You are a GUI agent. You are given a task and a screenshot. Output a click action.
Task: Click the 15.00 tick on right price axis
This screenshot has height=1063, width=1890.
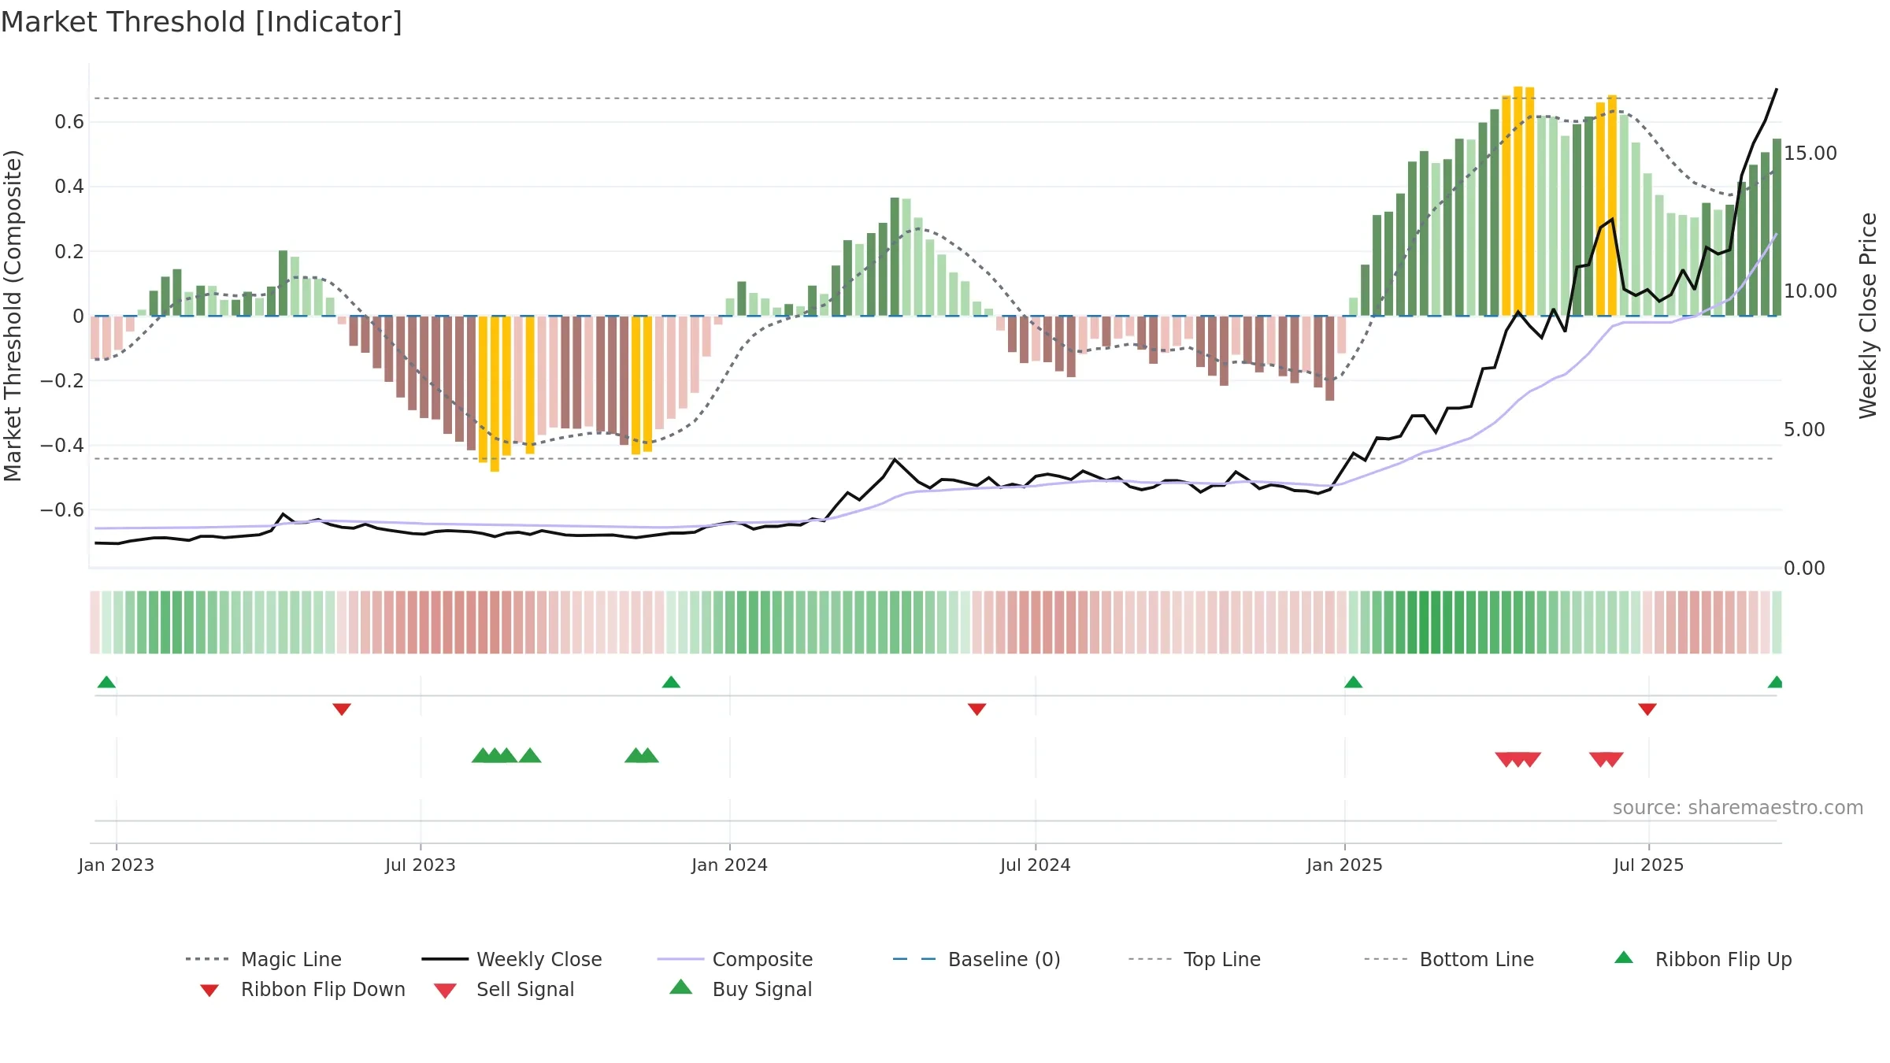[x=1810, y=153]
